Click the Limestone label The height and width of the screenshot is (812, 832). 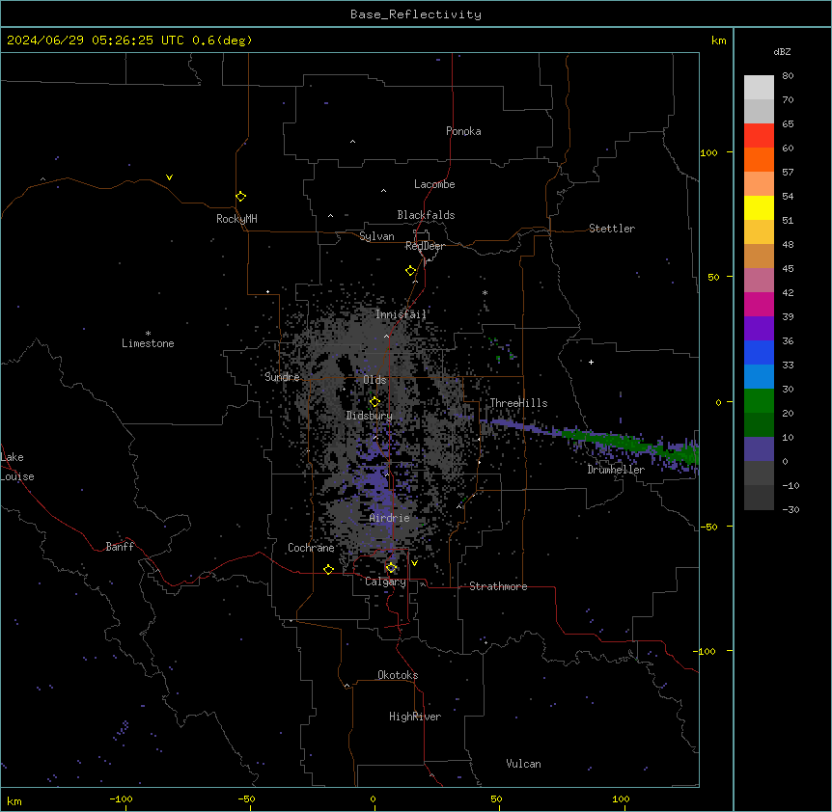tap(148, 343)
